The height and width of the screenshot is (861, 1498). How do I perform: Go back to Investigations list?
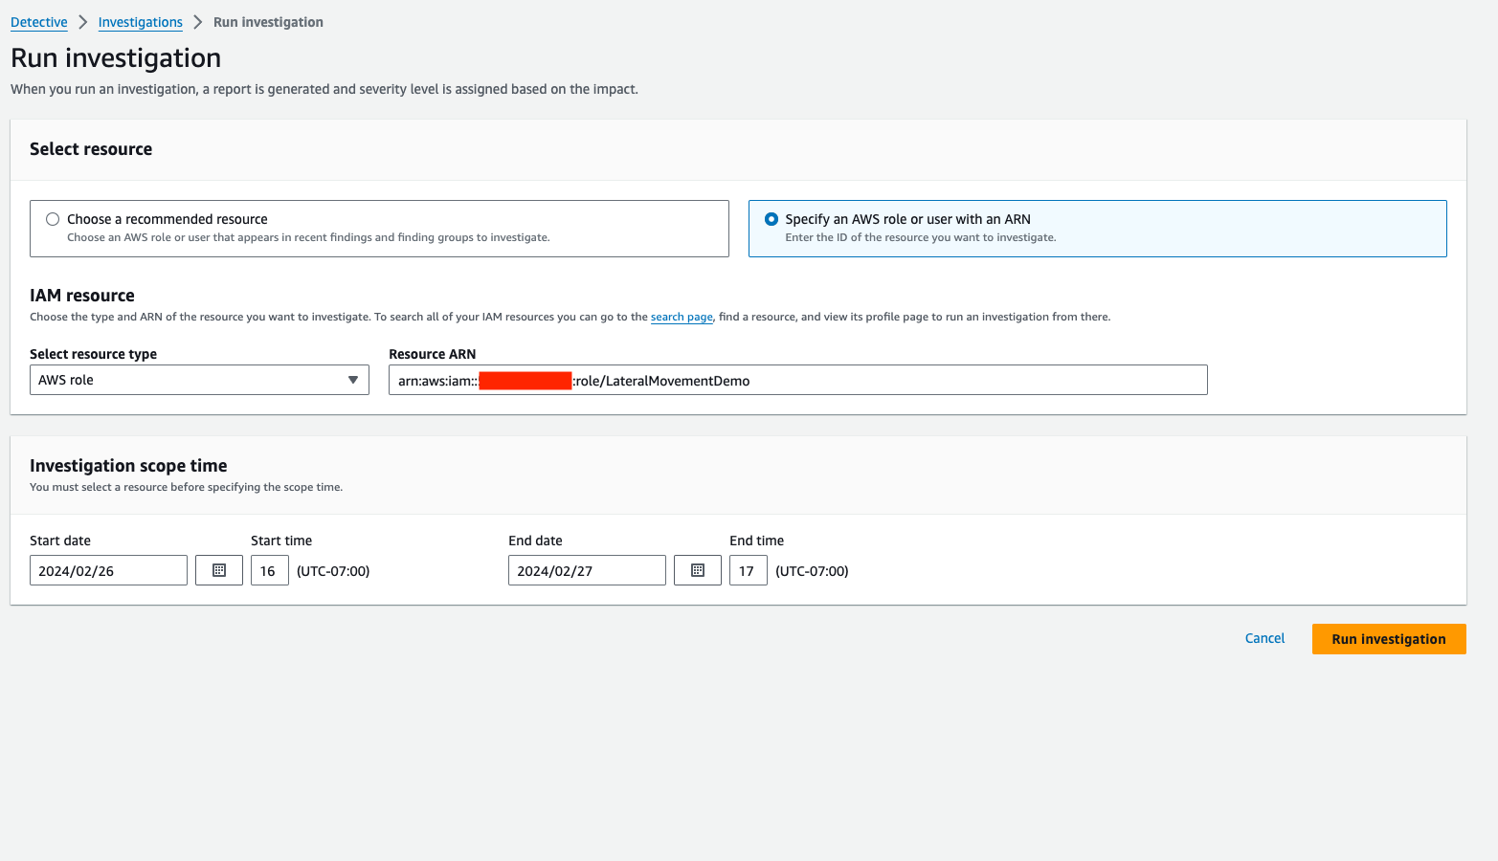(x=140, y=21)
